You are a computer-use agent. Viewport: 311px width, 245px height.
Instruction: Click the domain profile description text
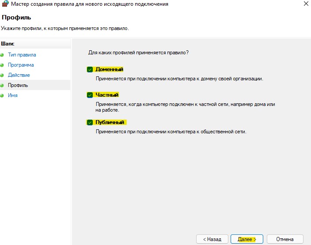[x=179, y=79]
